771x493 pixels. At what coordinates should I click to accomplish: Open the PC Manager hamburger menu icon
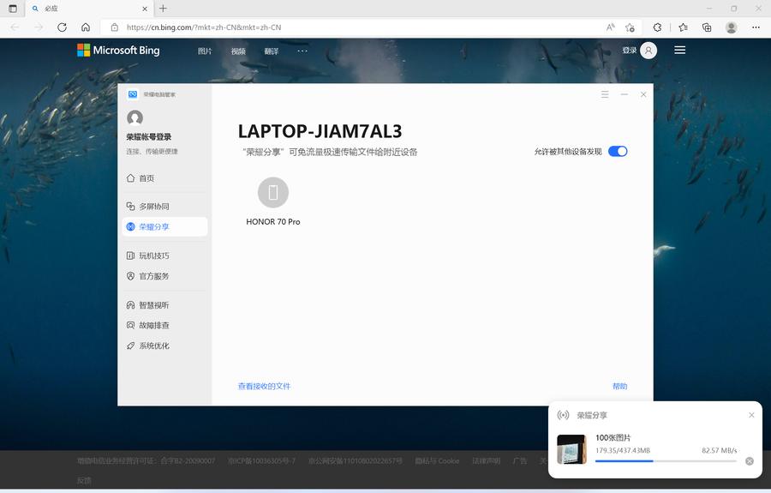coord(605,94)
